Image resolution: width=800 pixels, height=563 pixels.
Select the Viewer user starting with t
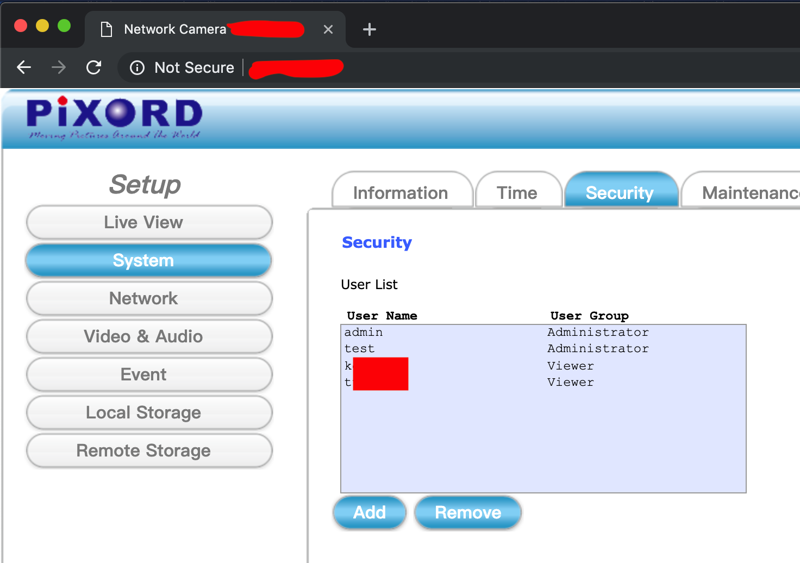click(543, 382)
